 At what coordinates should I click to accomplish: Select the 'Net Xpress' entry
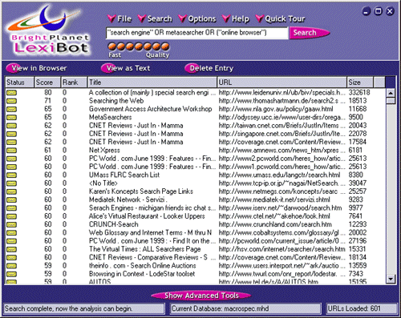coord(104,151)
